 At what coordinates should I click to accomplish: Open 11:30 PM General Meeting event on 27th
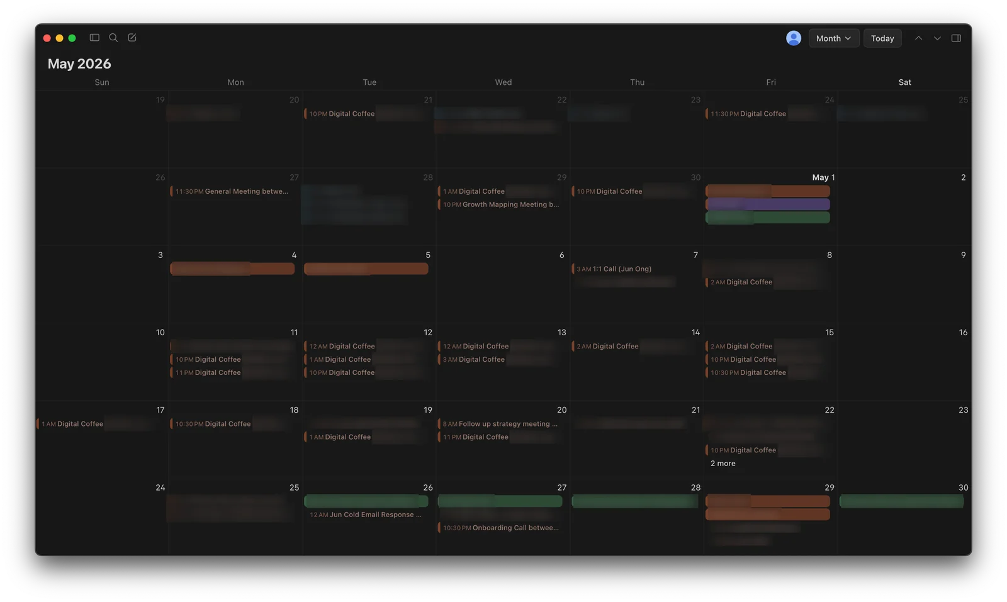[232, 191]
